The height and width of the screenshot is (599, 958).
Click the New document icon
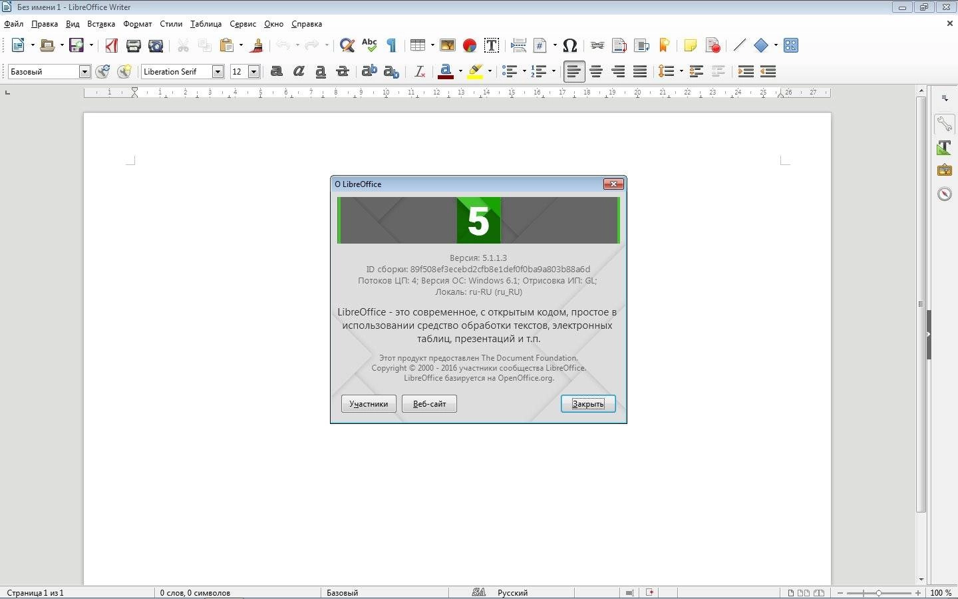[x=18, y=45]
